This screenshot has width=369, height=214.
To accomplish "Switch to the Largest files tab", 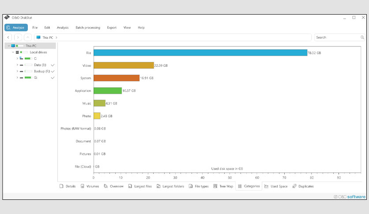I will (140, 186).
